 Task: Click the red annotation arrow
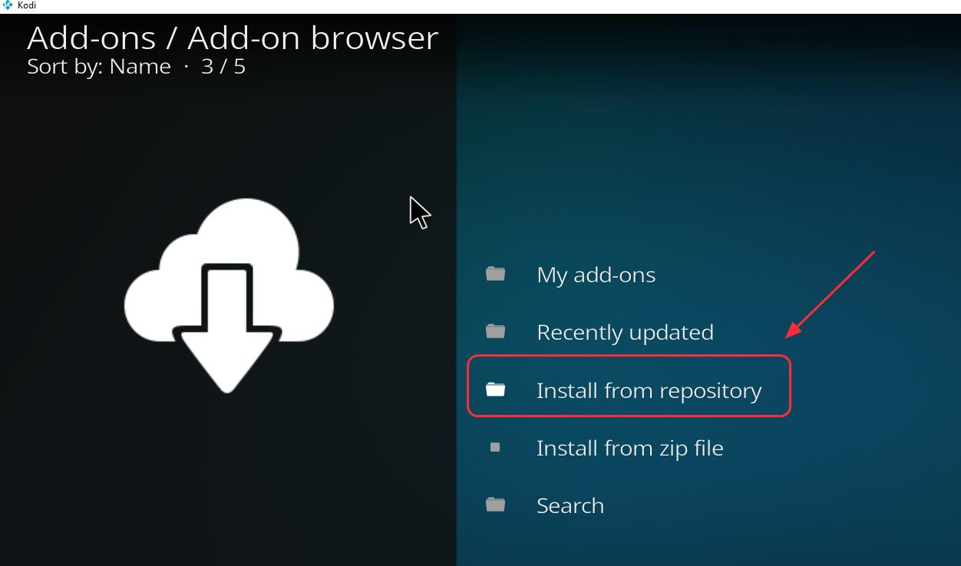point(831,294)
